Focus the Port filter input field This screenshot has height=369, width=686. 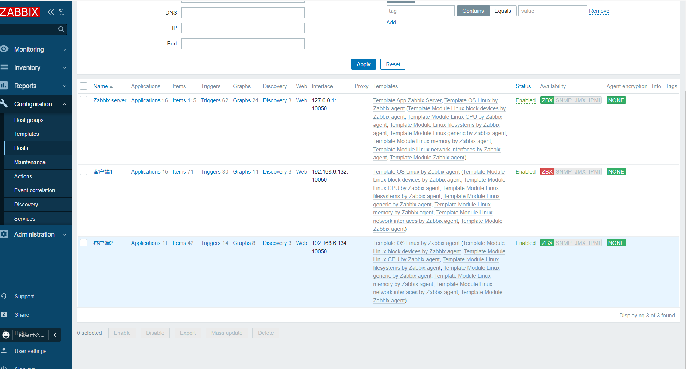click(243, 44)
